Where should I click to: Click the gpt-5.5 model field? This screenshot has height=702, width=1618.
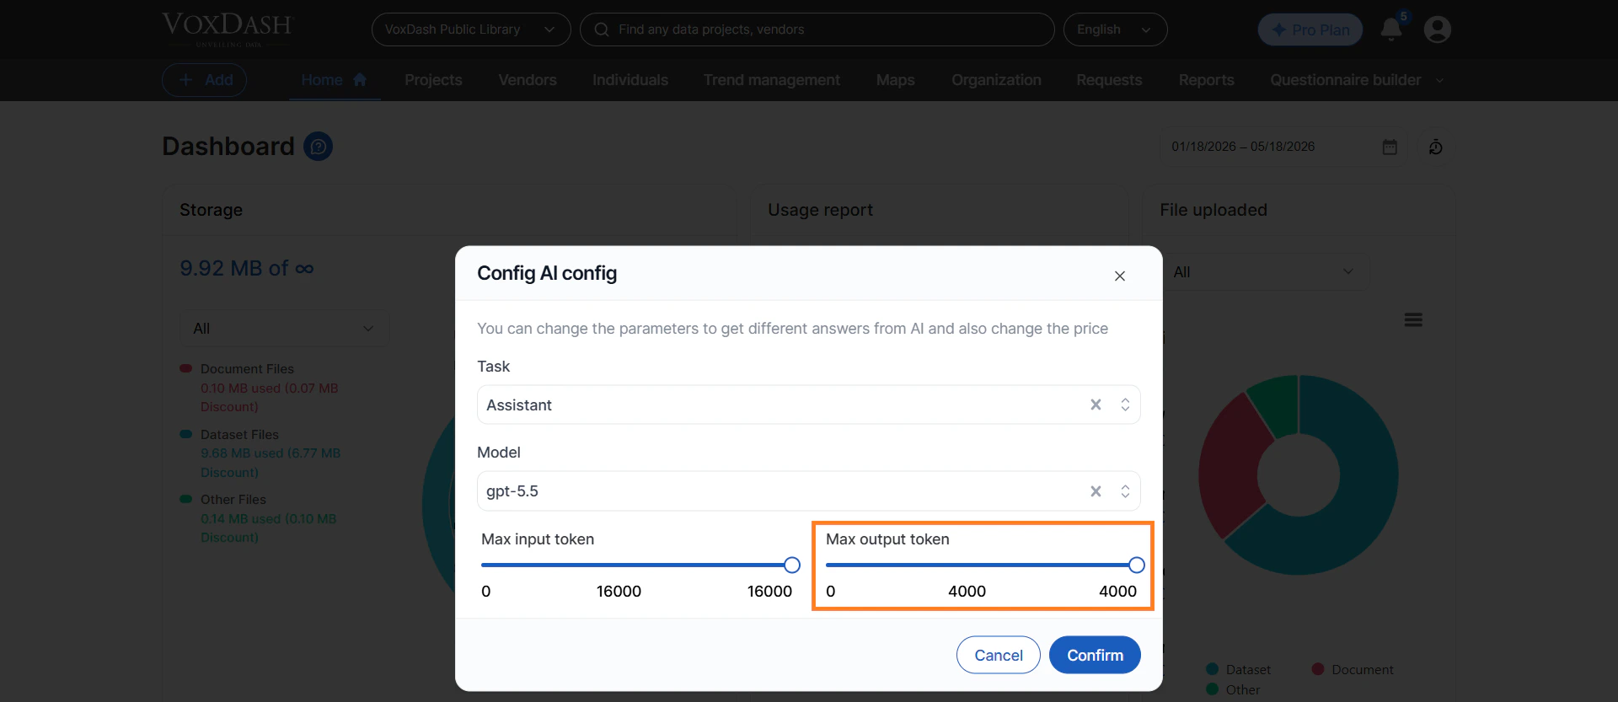(x=809, y=491)
